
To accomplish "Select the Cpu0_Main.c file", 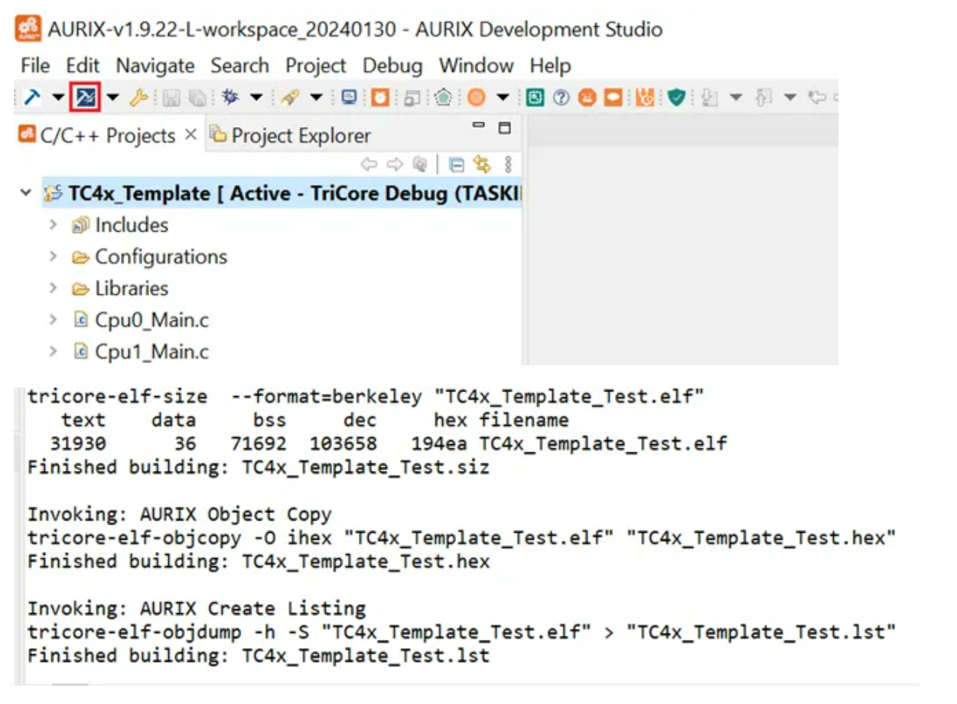I will (151, 320).
